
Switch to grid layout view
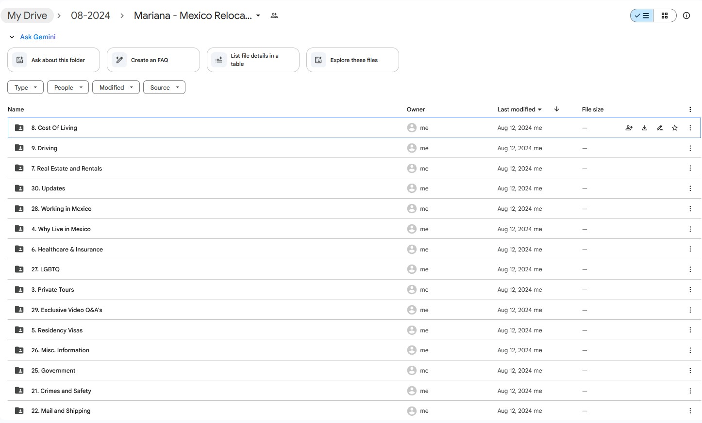tap(665, 16)
